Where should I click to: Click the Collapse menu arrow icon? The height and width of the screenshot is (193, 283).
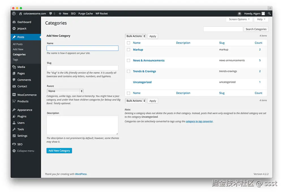[14, 151]
